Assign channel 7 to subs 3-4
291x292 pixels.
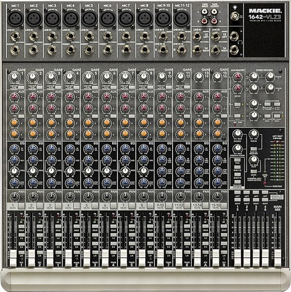(x=132, y=243)
